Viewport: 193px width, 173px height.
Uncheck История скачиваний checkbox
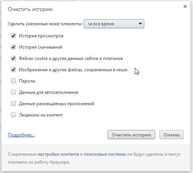point(13,47)
